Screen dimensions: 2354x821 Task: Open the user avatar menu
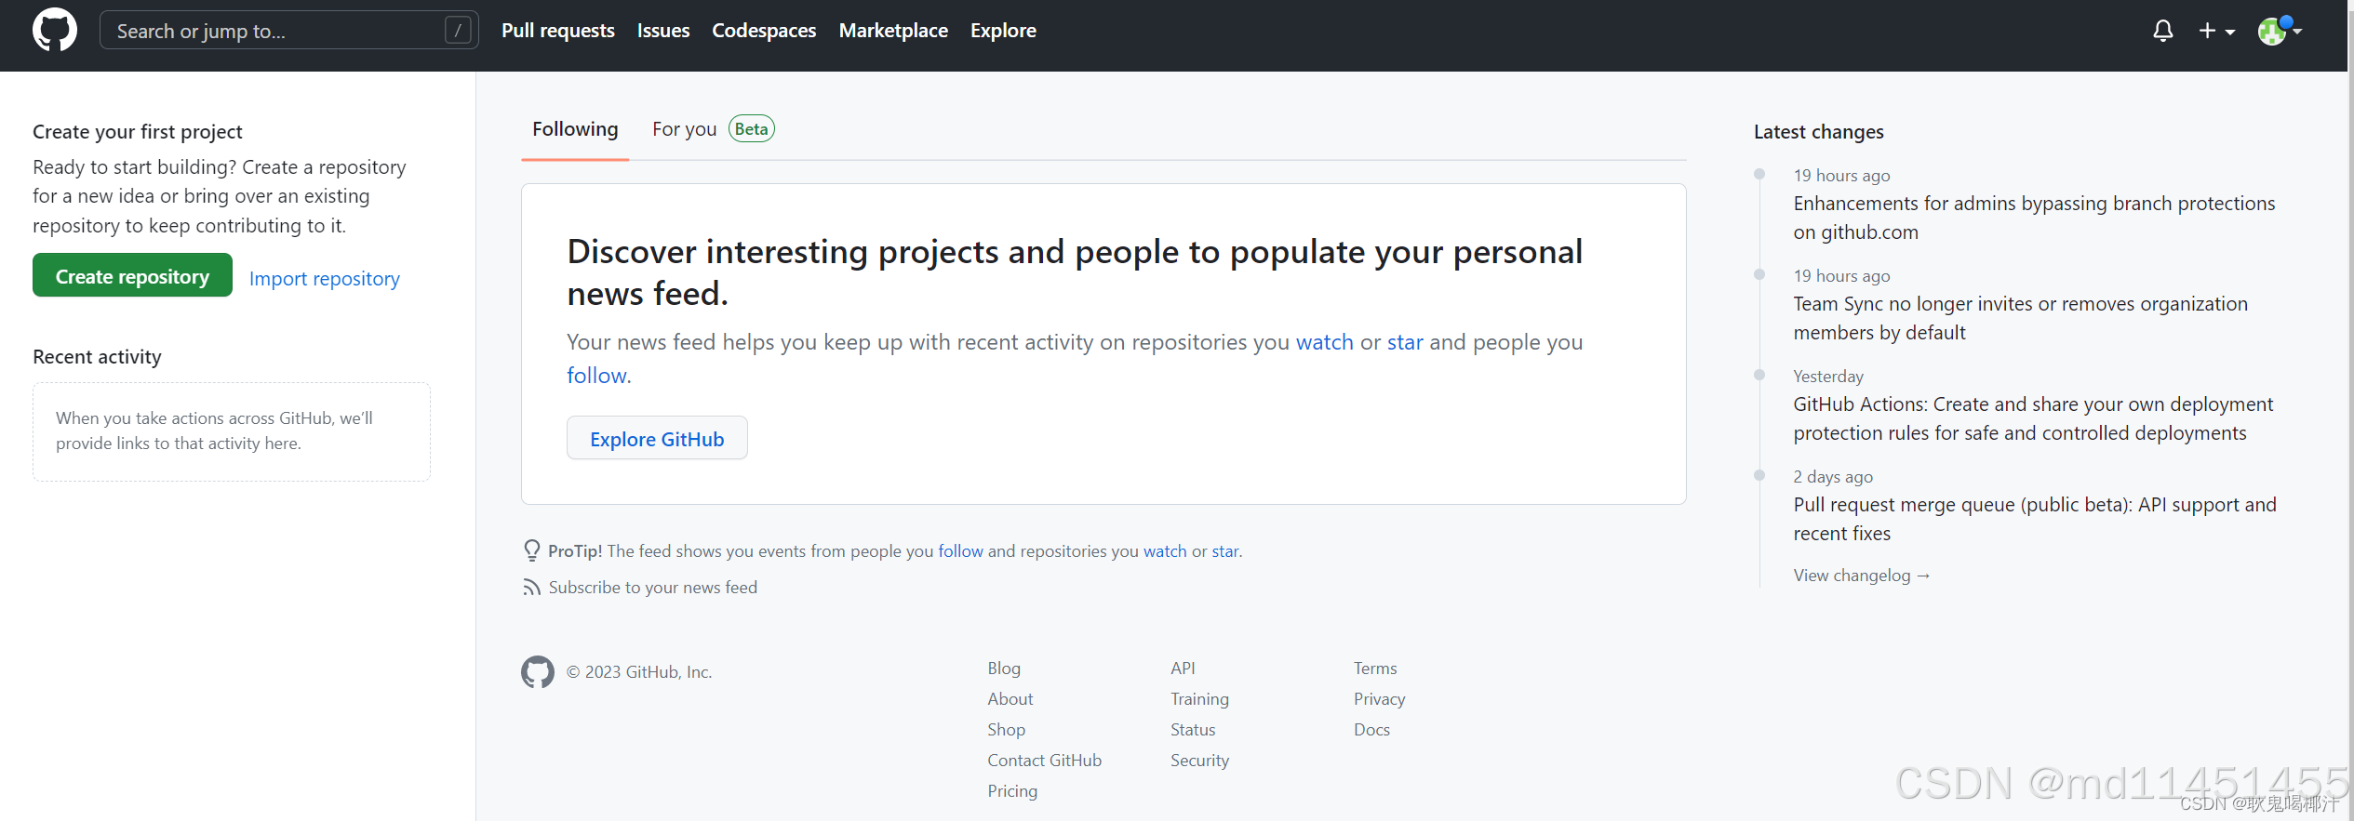[x=2279, y=31]
